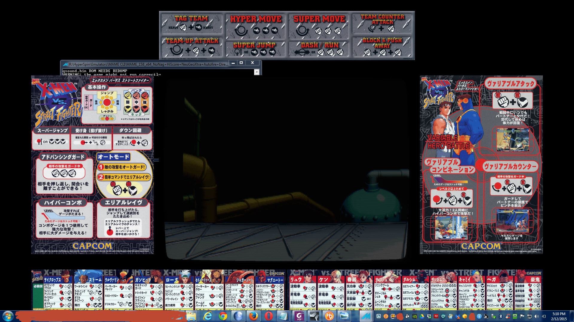Open the network tray icon

point(529,316)
